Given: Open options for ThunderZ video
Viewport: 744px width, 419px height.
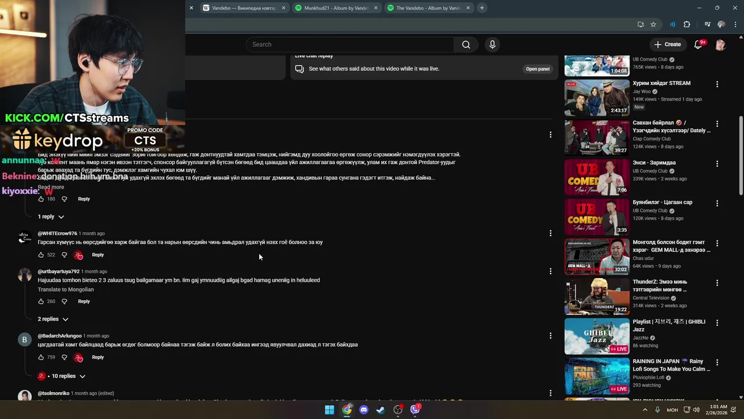Looking at the screenshot, I should coord(717,283).
